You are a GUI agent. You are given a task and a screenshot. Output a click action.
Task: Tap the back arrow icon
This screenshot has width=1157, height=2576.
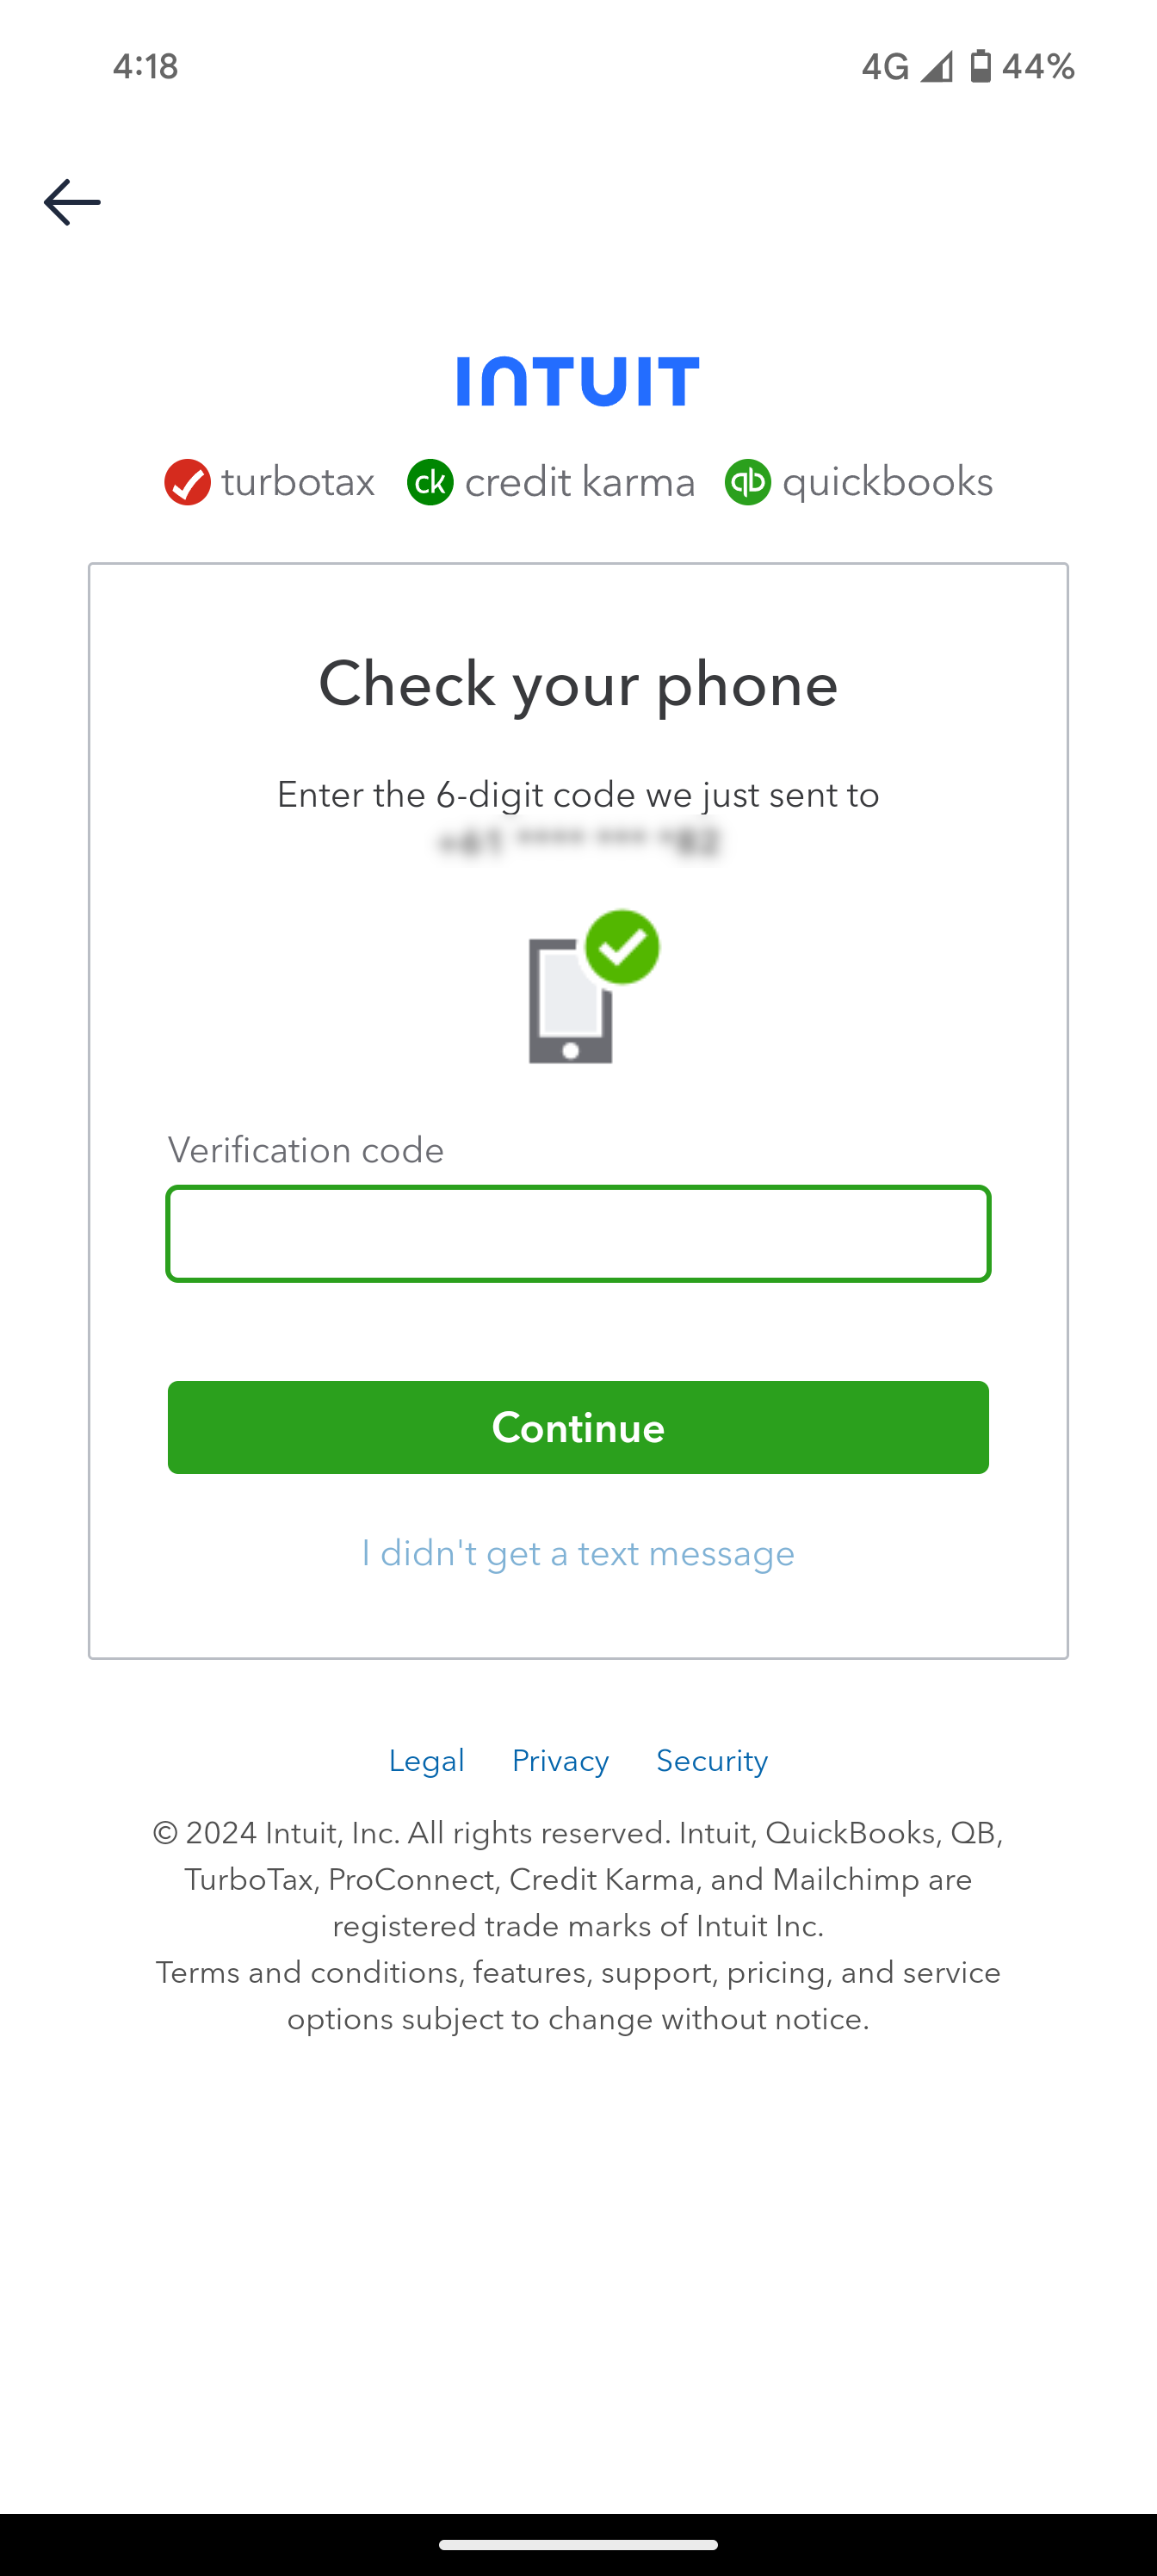tap(72, 202)
